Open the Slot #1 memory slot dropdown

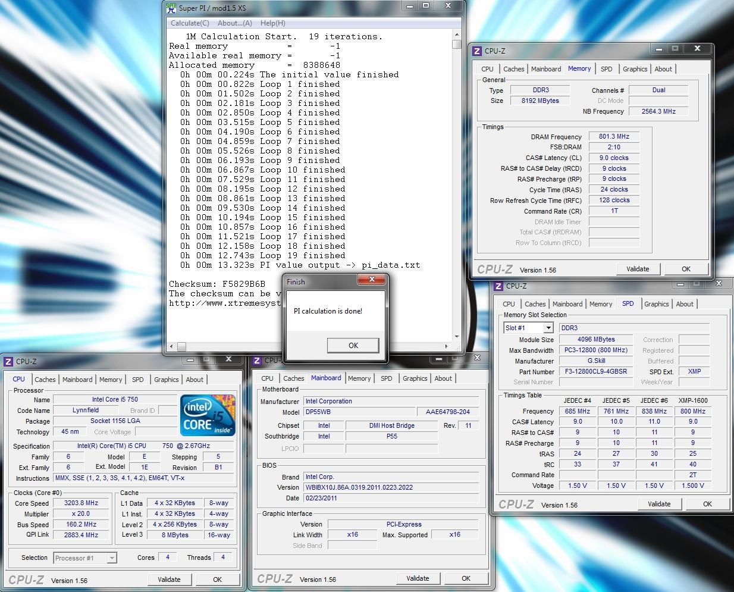(x=548, y=328)
